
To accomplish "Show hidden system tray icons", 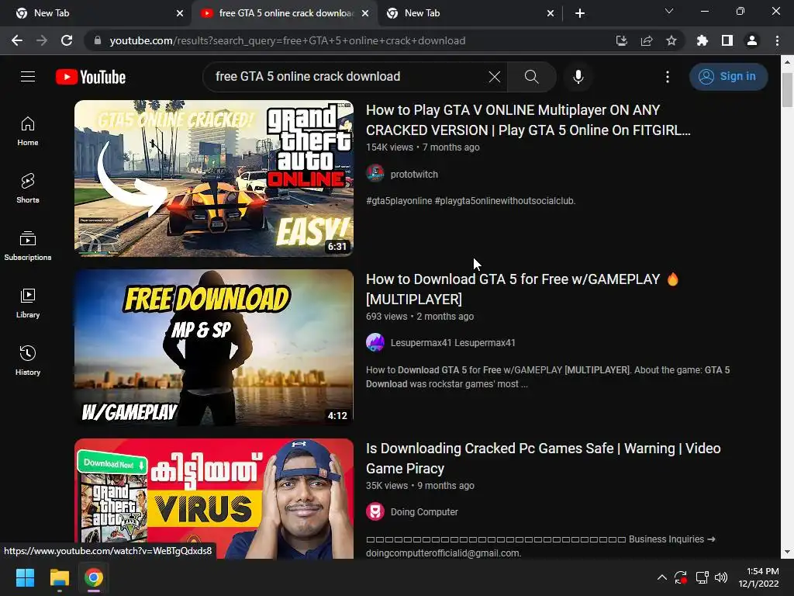I will [x=662, y=577].
